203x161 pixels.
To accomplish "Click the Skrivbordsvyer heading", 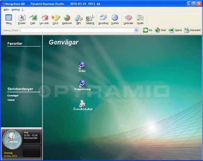I will [x=20, y=89].
